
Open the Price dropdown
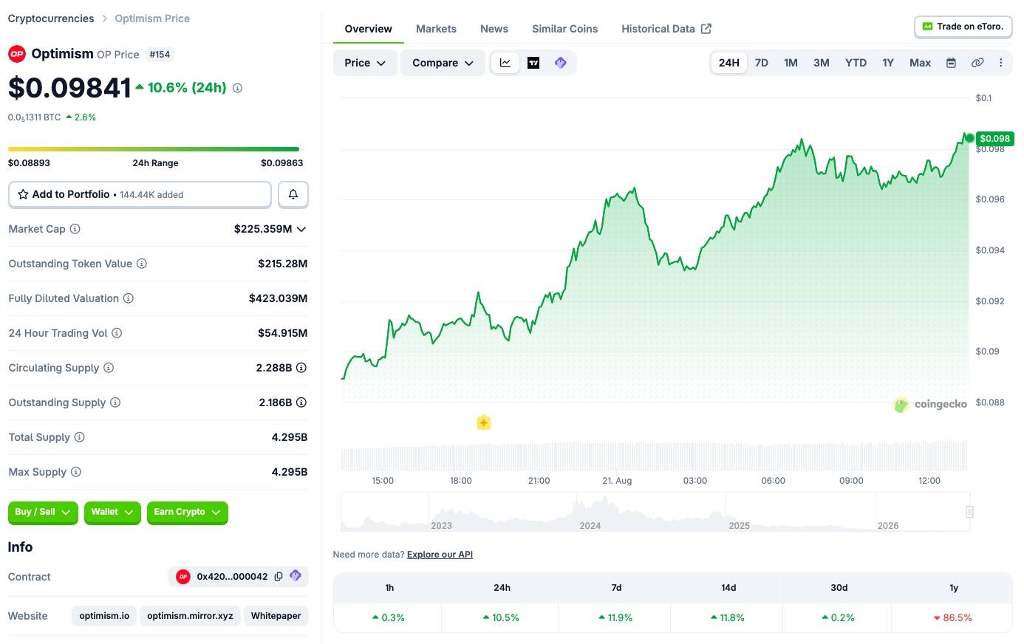click(365, 63)
